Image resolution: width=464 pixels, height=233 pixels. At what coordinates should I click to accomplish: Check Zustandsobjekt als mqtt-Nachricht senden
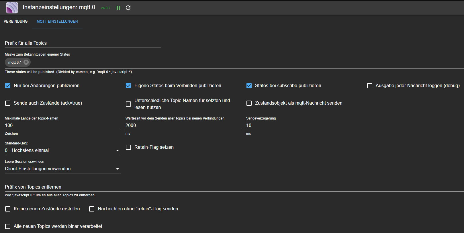coord(249,103)
